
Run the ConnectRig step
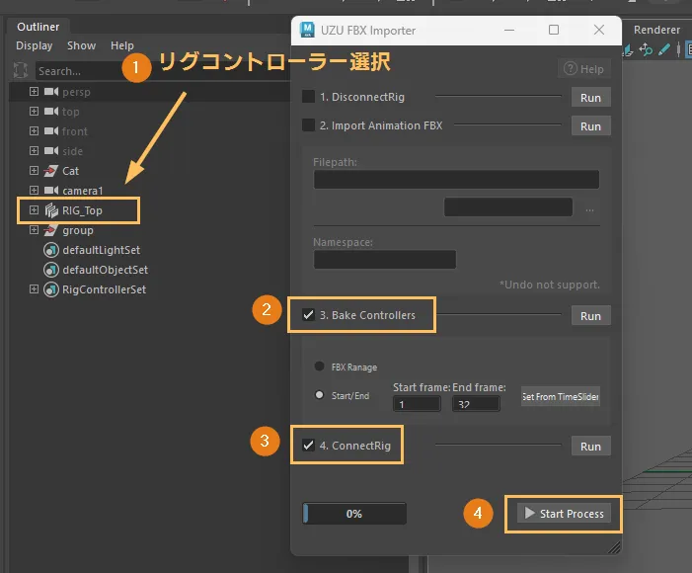[590, 446]
